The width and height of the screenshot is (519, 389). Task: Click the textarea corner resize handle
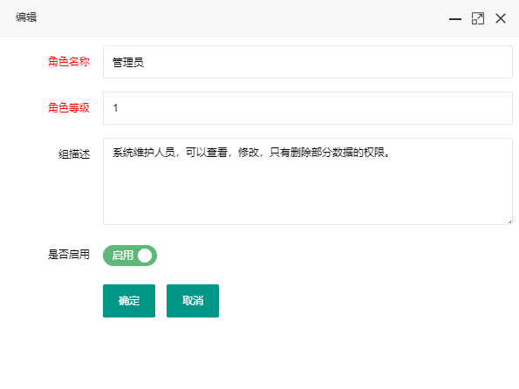tap(509, 222)
